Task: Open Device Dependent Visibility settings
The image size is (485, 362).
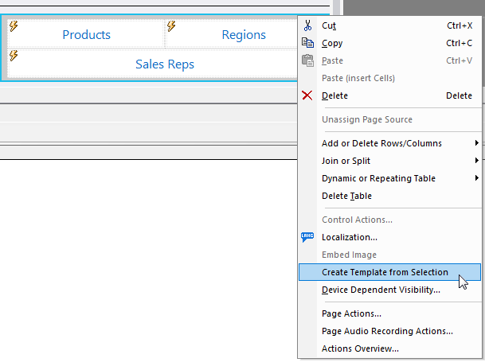Action: (x=381, y=290)
